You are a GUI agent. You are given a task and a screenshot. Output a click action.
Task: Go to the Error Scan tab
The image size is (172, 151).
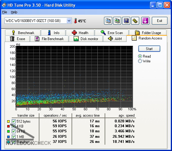pos(112,33)
